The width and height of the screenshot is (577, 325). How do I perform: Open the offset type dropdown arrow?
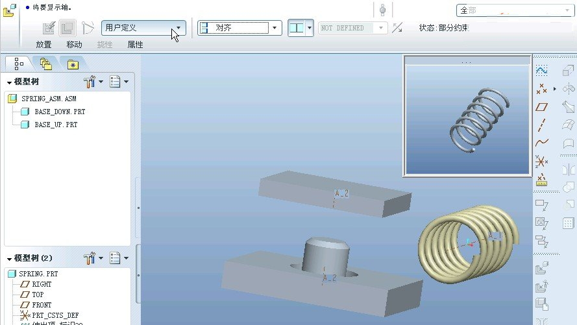310,28
